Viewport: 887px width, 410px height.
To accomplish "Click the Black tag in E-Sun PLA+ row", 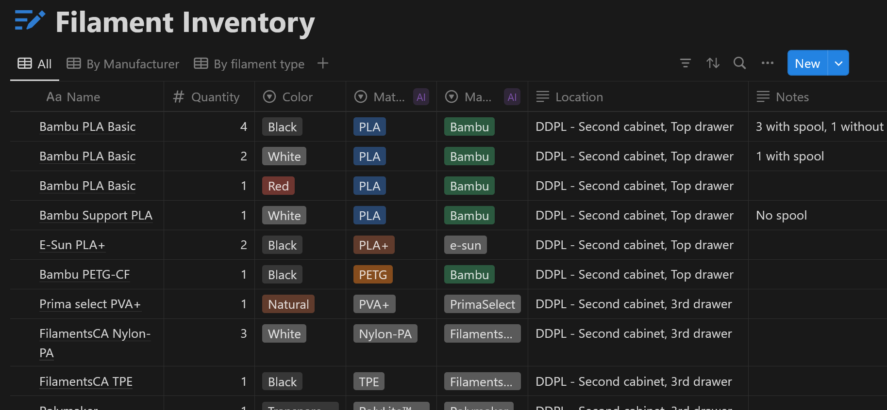I will [283, 245].
